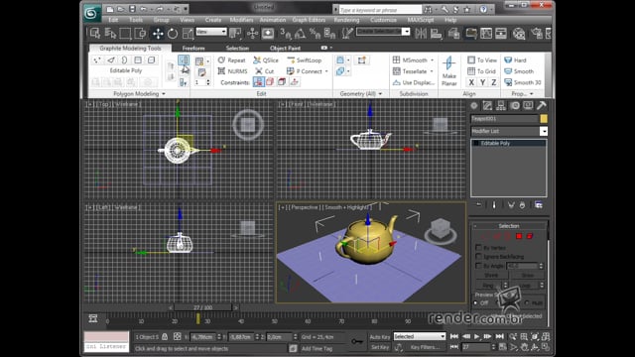The width and height of the screenshot is (635, 357).
Task: Click the NURMS tool
Action: pyautogui.click(x=232, y=71)
